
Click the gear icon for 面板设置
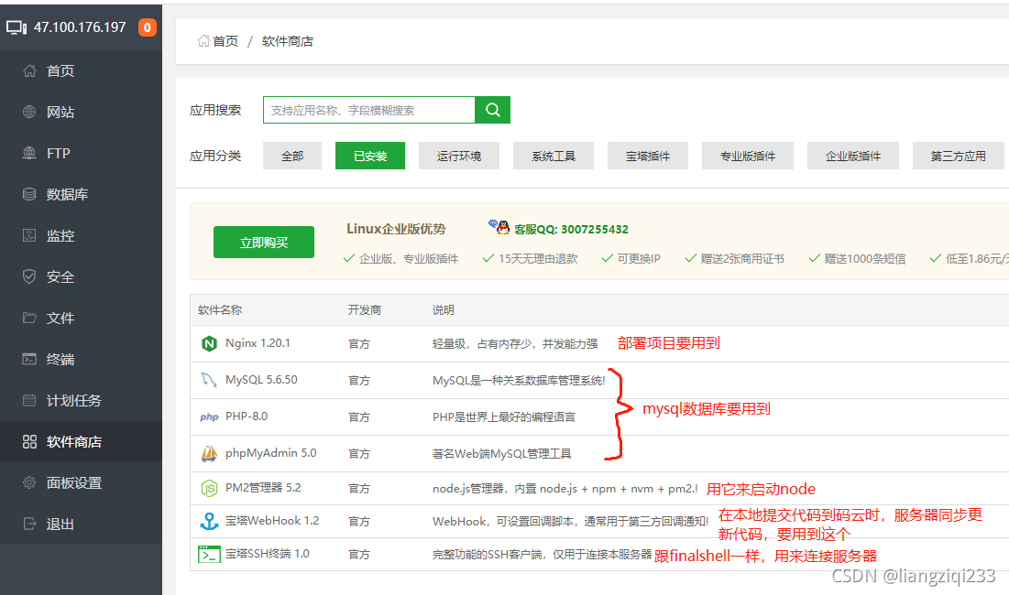point(29,482)
